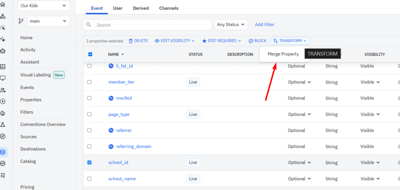This screenshot has height=190, width=400.
Task: Click the robot assistant icon in rail
Action: tap(3, 51)
